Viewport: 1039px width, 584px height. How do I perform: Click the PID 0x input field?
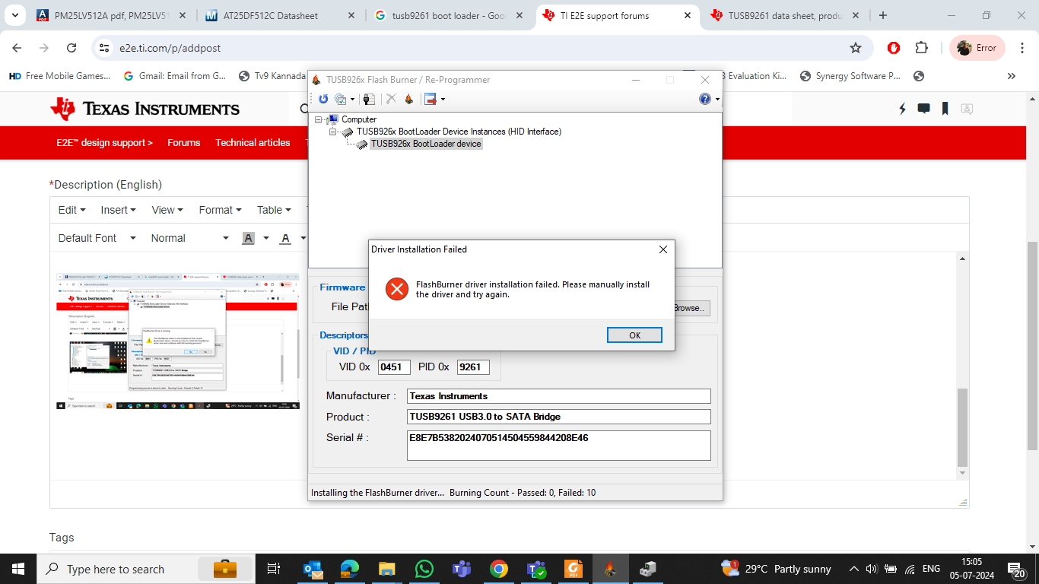coord(473,367)
